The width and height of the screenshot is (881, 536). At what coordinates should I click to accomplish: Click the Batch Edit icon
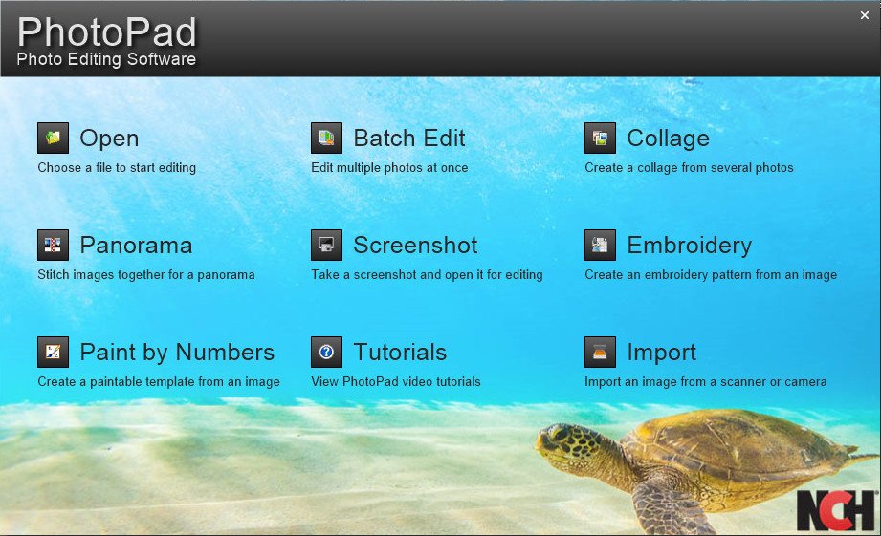click(327, 139)
